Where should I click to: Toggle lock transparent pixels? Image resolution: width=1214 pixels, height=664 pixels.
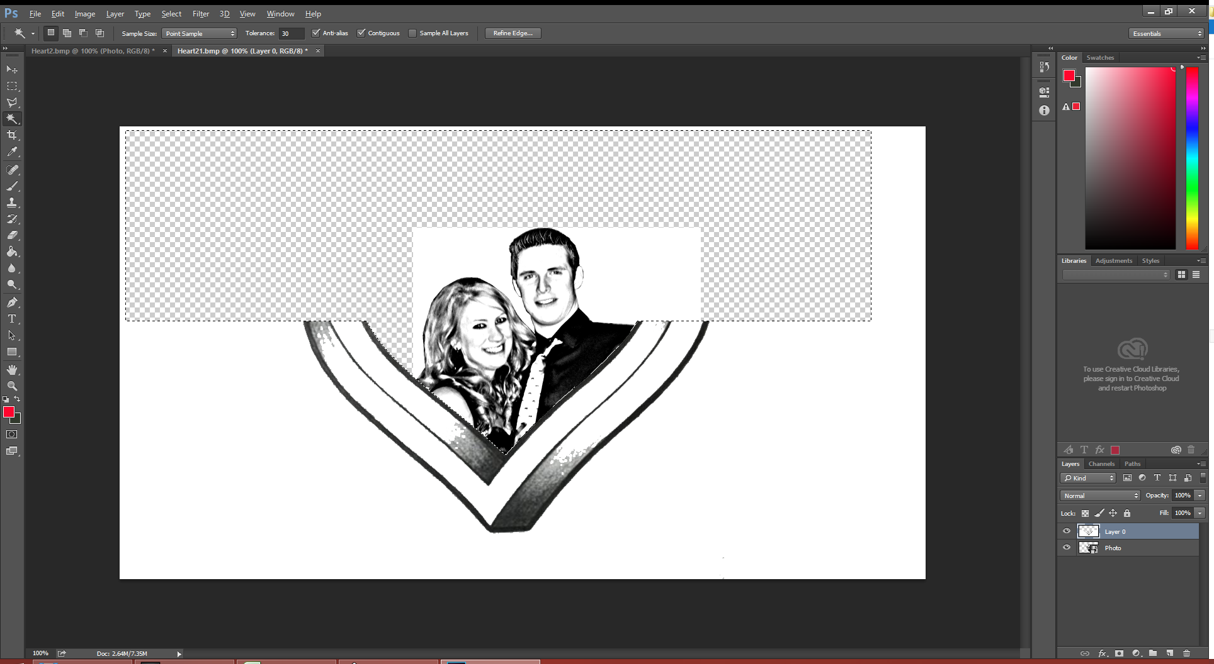point(1085,513)
